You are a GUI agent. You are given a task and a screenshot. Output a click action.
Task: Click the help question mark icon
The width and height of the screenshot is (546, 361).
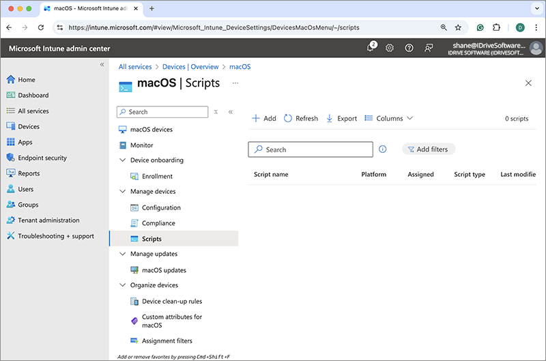409,48
